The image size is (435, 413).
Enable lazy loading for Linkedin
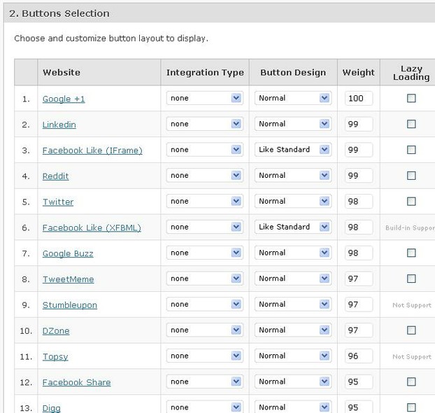coord(411,124)
